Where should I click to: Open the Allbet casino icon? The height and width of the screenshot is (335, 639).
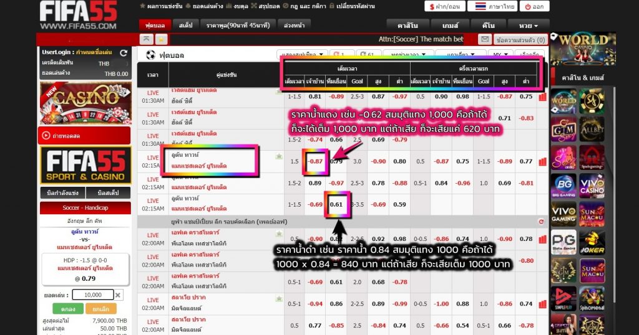pos(592,129)
